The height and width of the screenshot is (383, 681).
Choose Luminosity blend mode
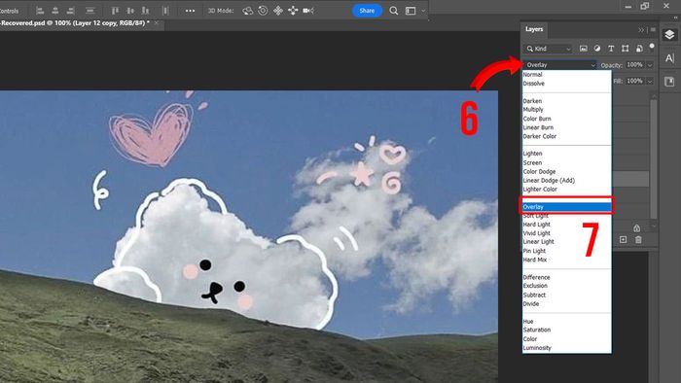(x=567, y=348)
